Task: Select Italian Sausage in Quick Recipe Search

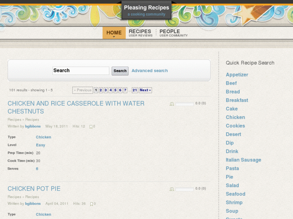Action: [243, 160]
